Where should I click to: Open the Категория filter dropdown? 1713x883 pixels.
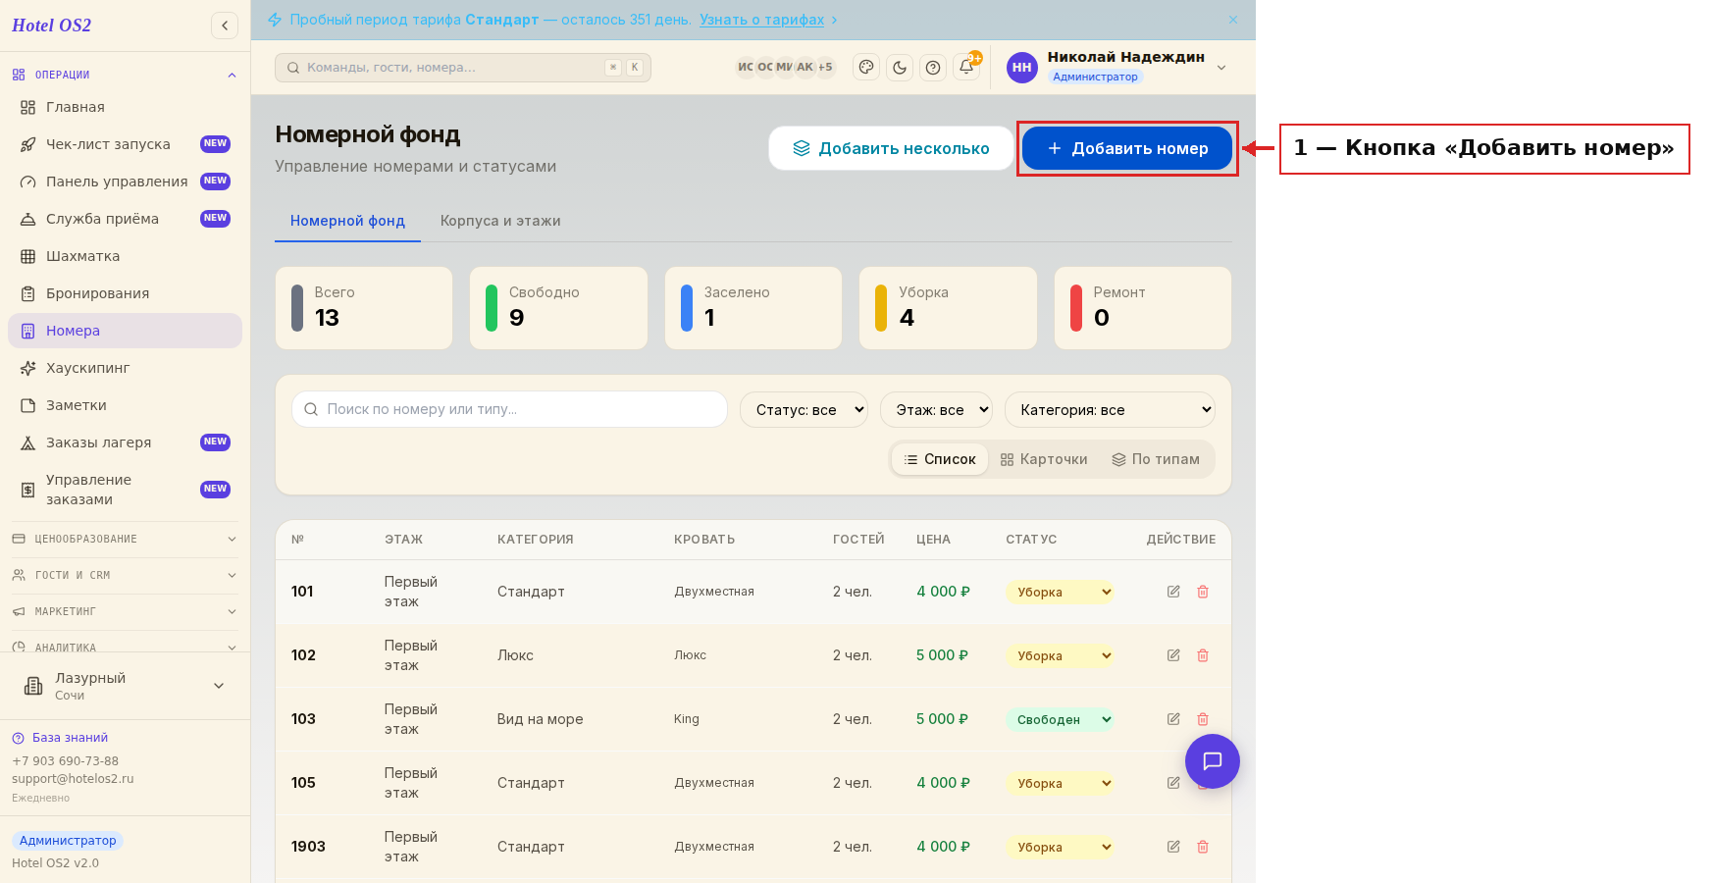1110,410
